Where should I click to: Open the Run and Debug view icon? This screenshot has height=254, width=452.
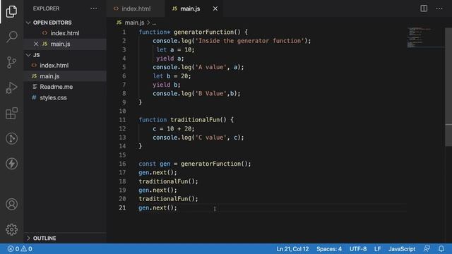pos(11,87)
